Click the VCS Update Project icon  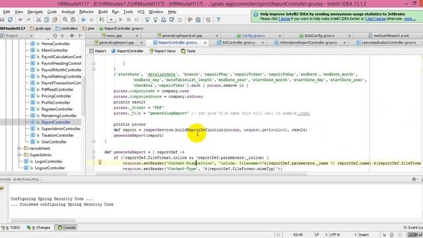tap(147, 20)
